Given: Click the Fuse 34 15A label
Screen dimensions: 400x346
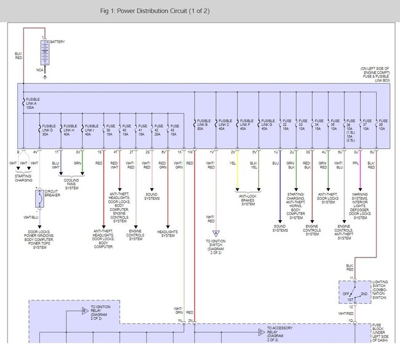Looking at the screenshot, I should pyautogui.click(x=319, y=125).
